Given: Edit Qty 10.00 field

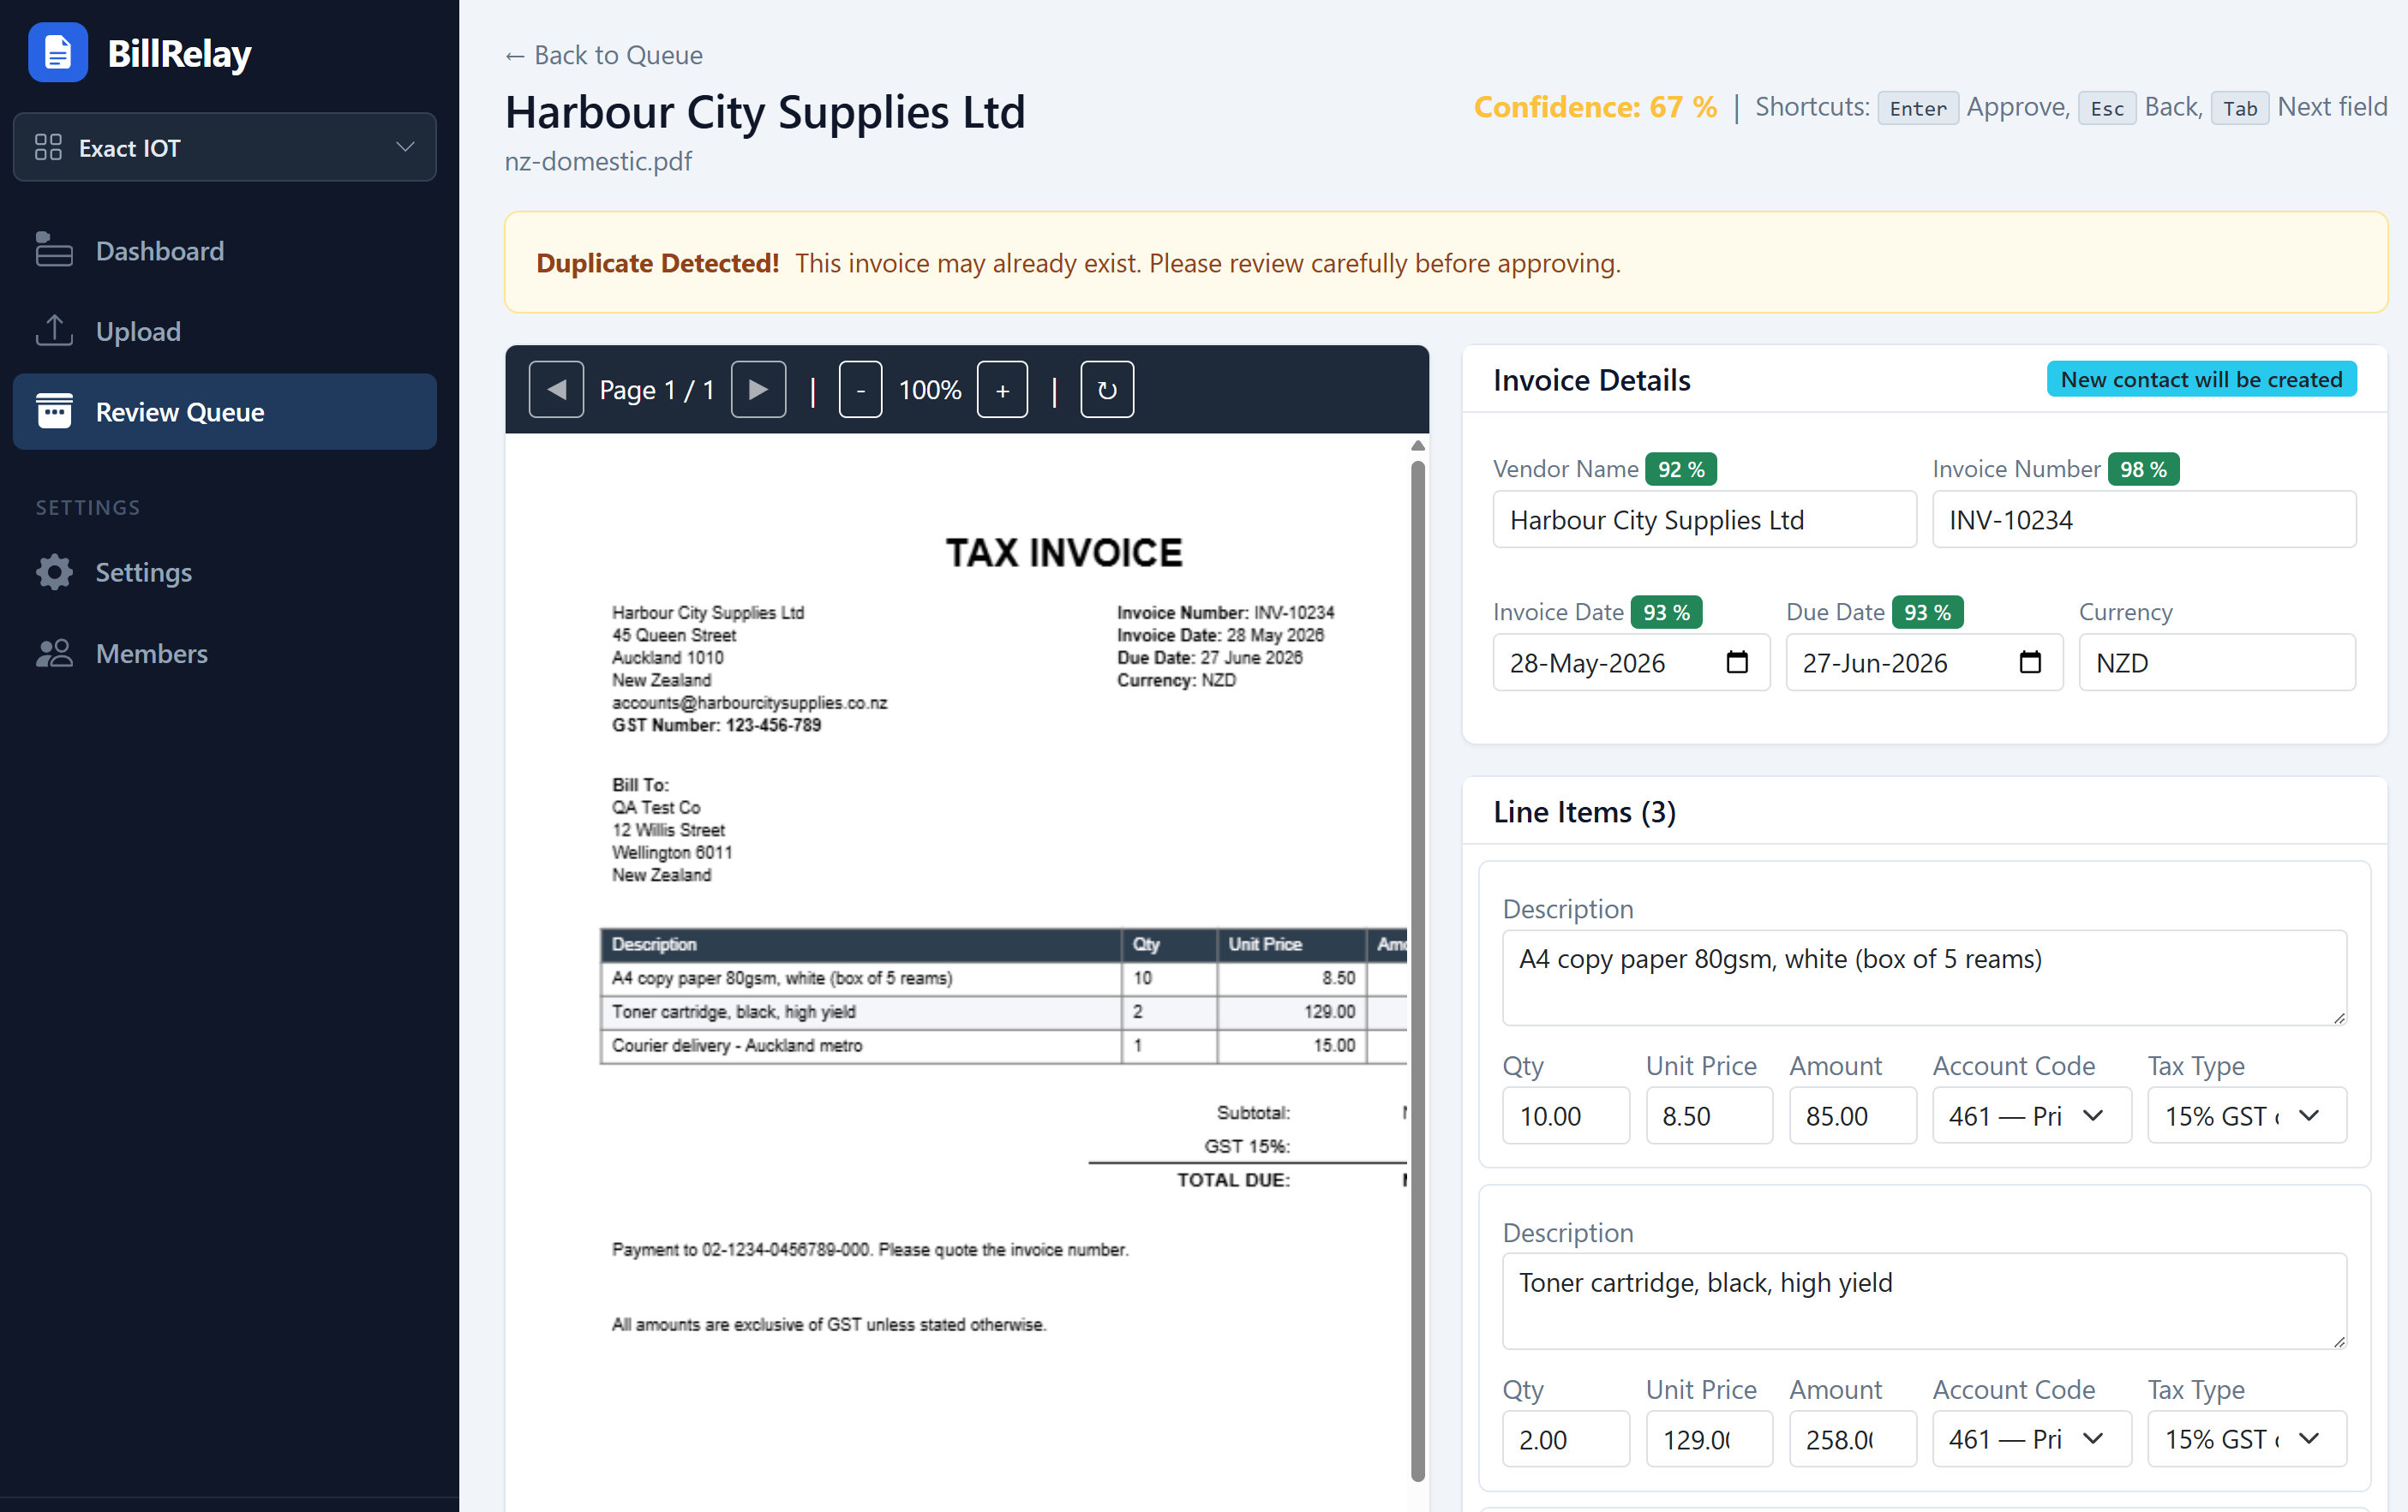Looking at the screenshot, I should coord(1565,1115).
